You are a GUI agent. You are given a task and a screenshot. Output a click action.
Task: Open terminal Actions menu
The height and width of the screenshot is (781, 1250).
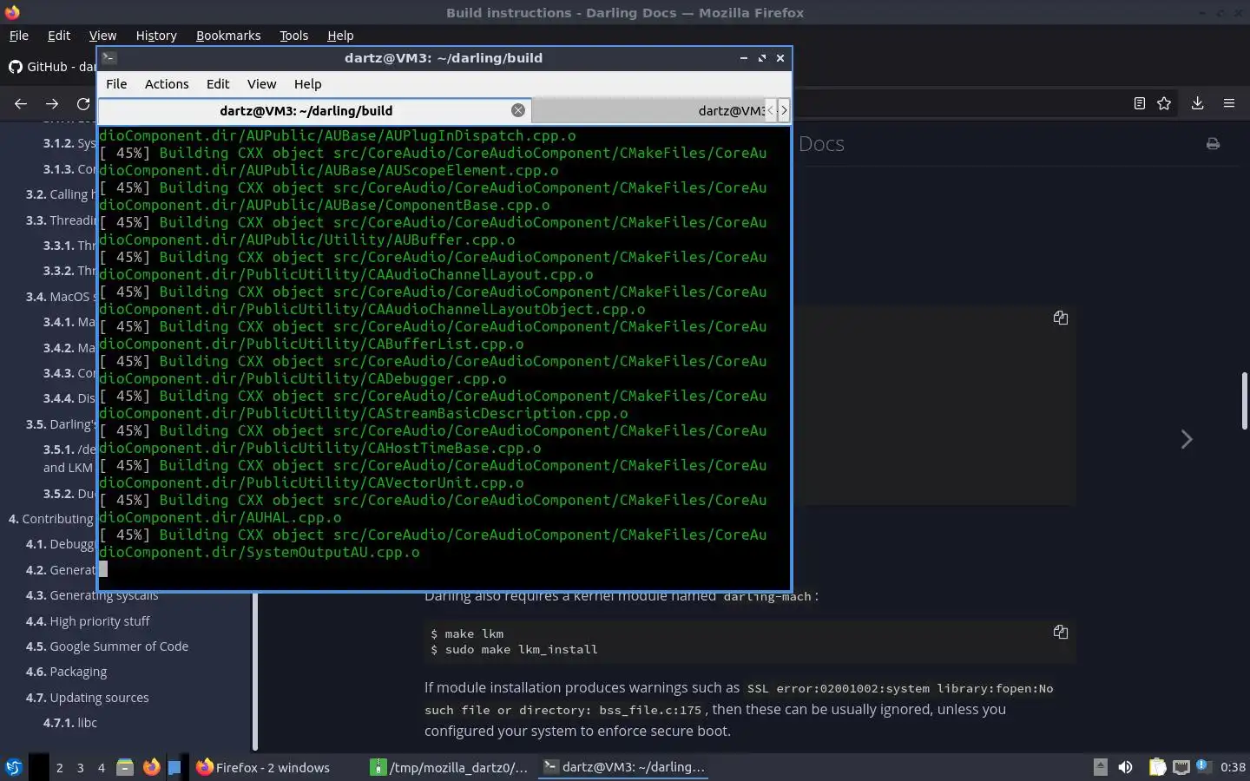pos(167,84)
